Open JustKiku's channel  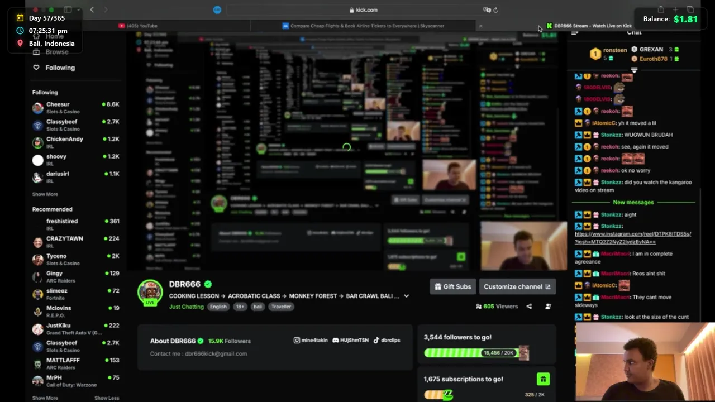pyautogui.click(x=75, y=329)
